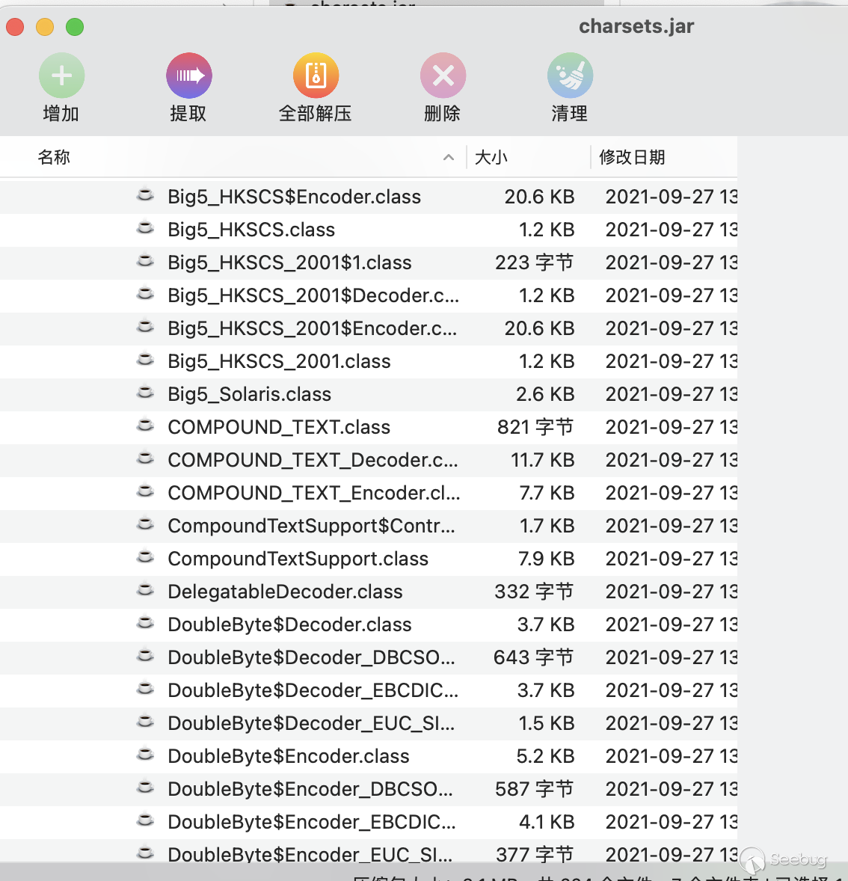This screenshot has height=881, width=848.
Task: Click the green Add (增加) toolbar icon
Action: tap(62, 76)
